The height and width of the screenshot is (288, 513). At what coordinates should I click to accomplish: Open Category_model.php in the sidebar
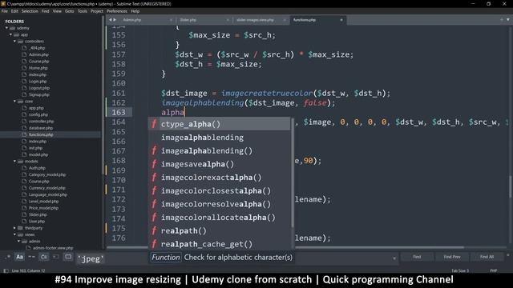tap(47, 174)
